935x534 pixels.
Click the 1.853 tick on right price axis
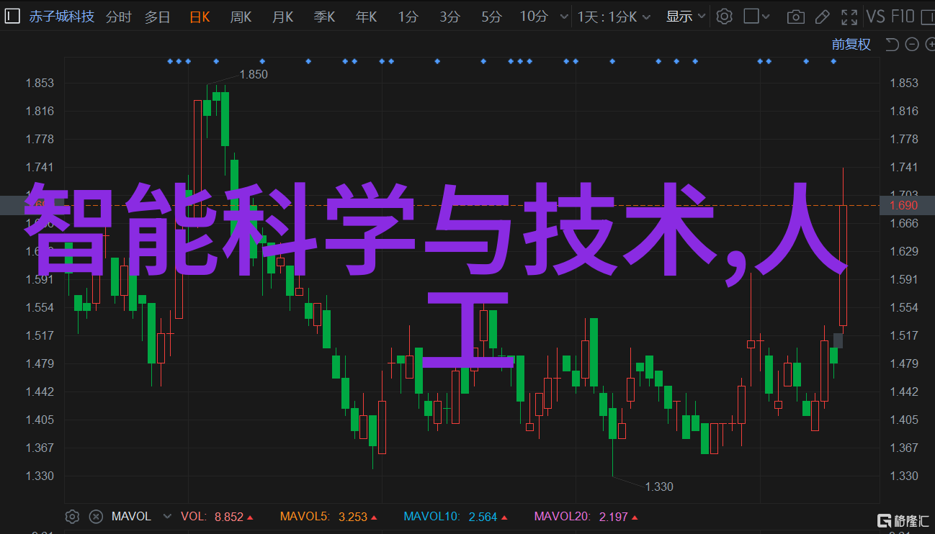[x=904, y=83]
